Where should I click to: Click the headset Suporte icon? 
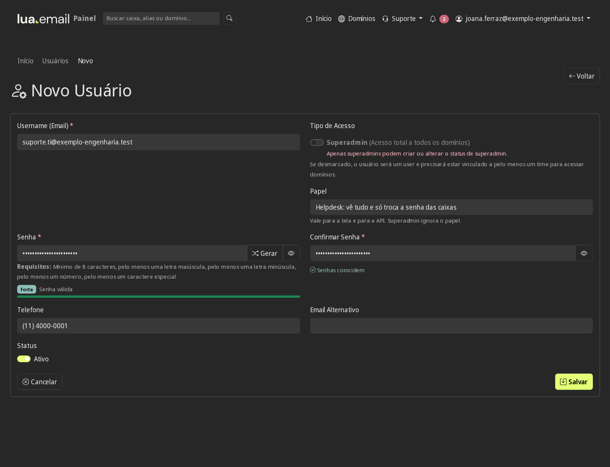tap(385, 19)
